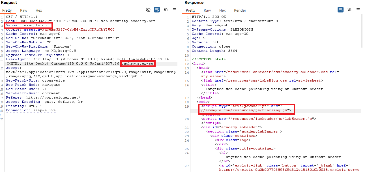This screenshot has width=367, height=177.
Task: Click the '<!DOCTYPE html>' line in response
Action: click(x=209, y=59)
